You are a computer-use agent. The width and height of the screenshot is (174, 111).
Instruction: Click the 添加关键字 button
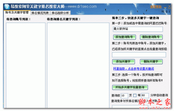tap(124, 62)
